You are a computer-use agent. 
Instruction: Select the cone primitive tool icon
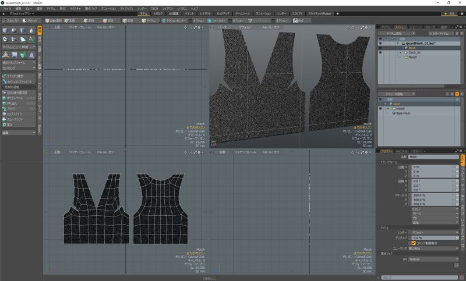pyautogui.click(x=31, y=31)
